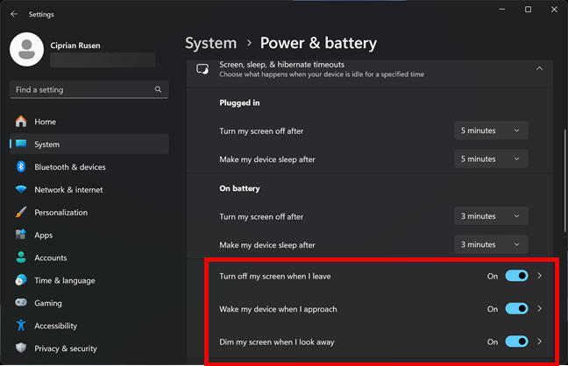568x366 pixels.
Task: Click the search magnifier icon
Action: point(158,89)
